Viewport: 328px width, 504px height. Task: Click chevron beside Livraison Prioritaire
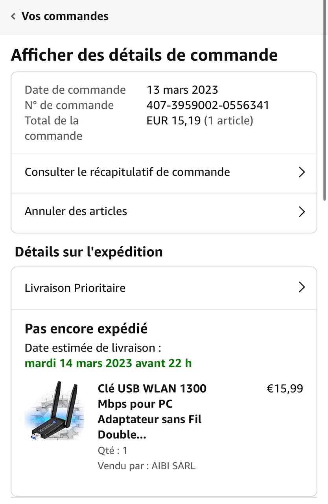[x=302, y=287]
